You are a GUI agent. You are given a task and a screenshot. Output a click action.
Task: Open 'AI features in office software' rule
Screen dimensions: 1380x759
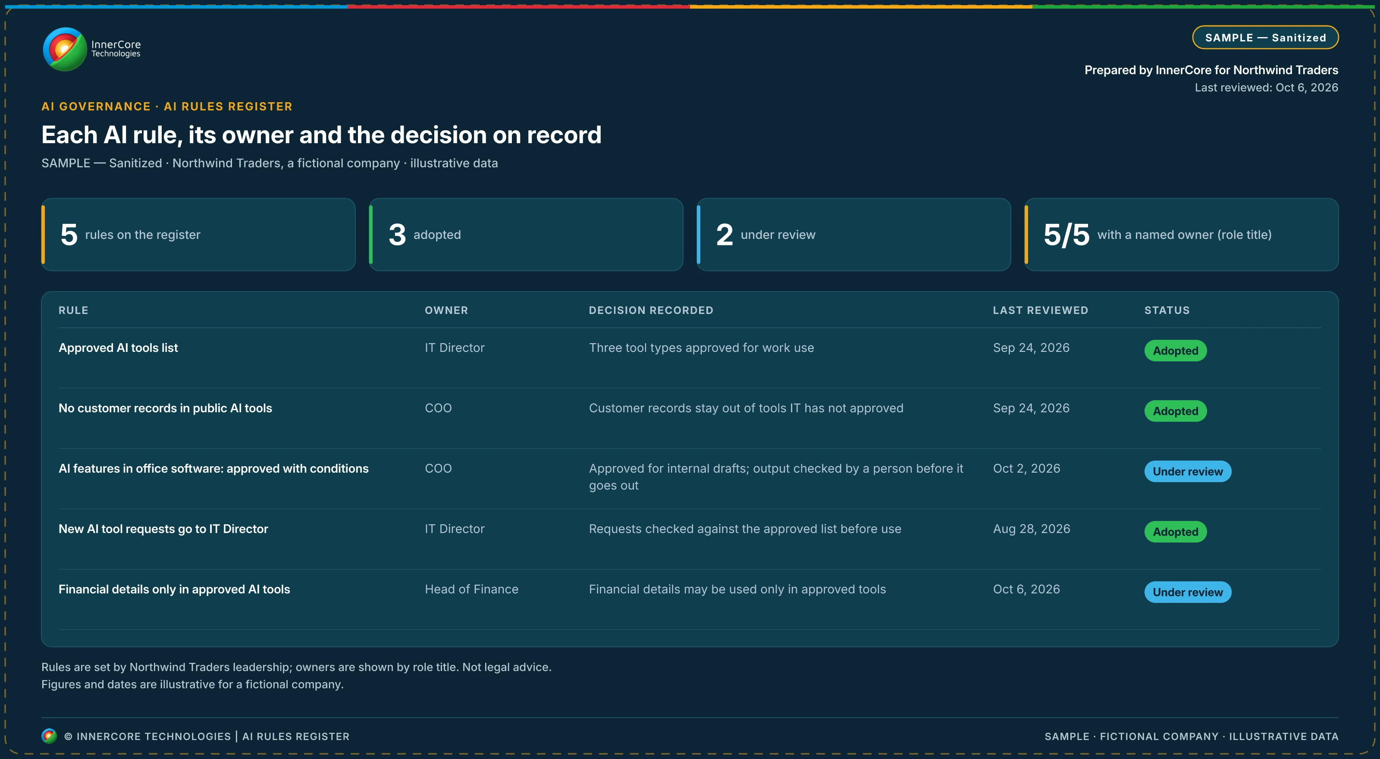[213, 469]
